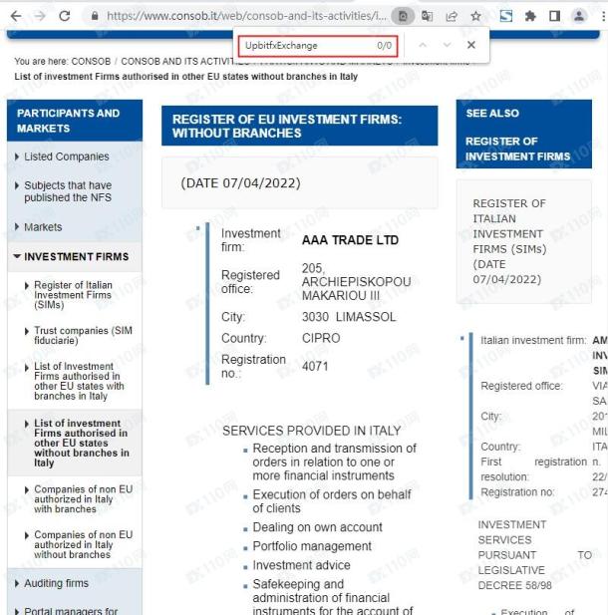Collapse the INVESTMENT FIRMS section
The width and height of the screenshot is (608, 615).
point(76,256)
